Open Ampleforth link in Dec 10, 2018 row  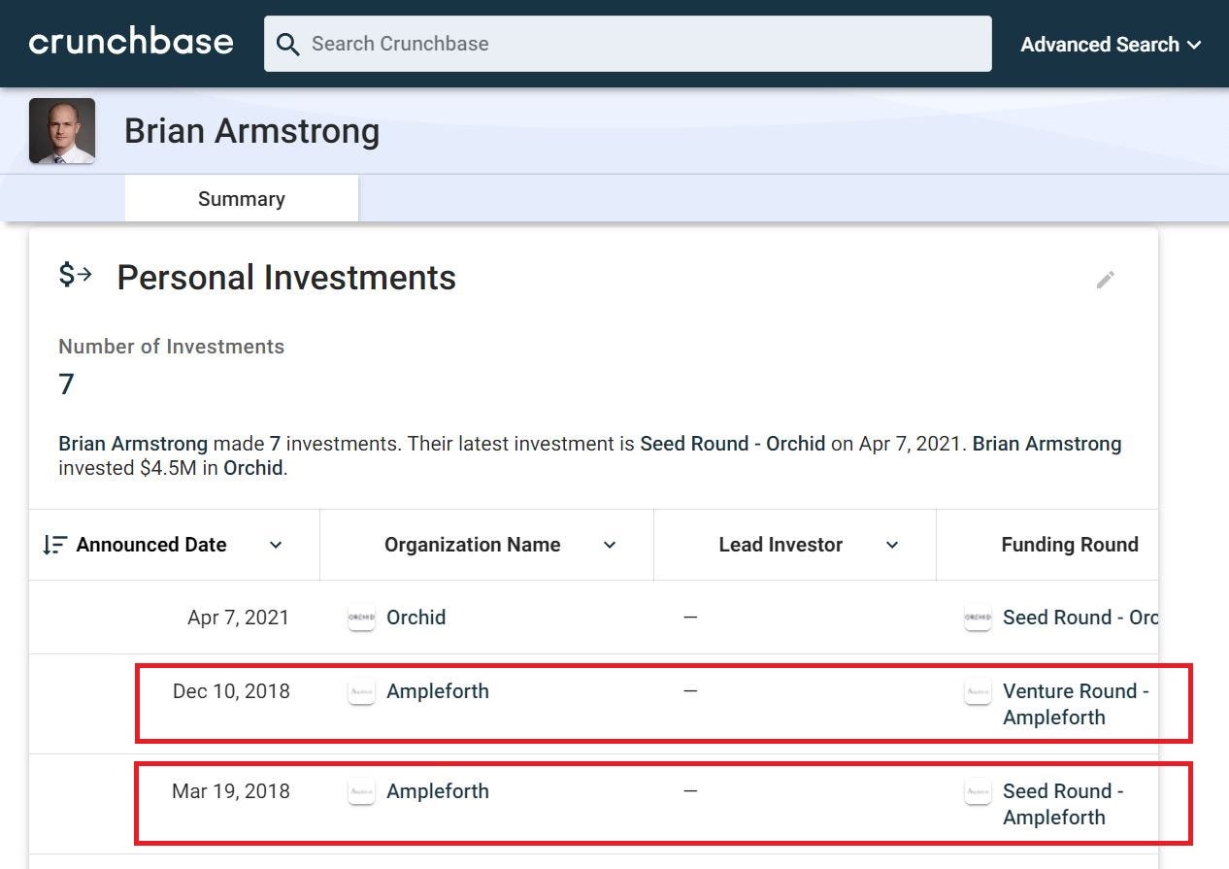pyautogui.click(x=438, y=691)
